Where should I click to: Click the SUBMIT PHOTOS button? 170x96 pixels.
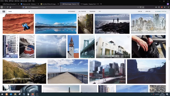[161, 11]
